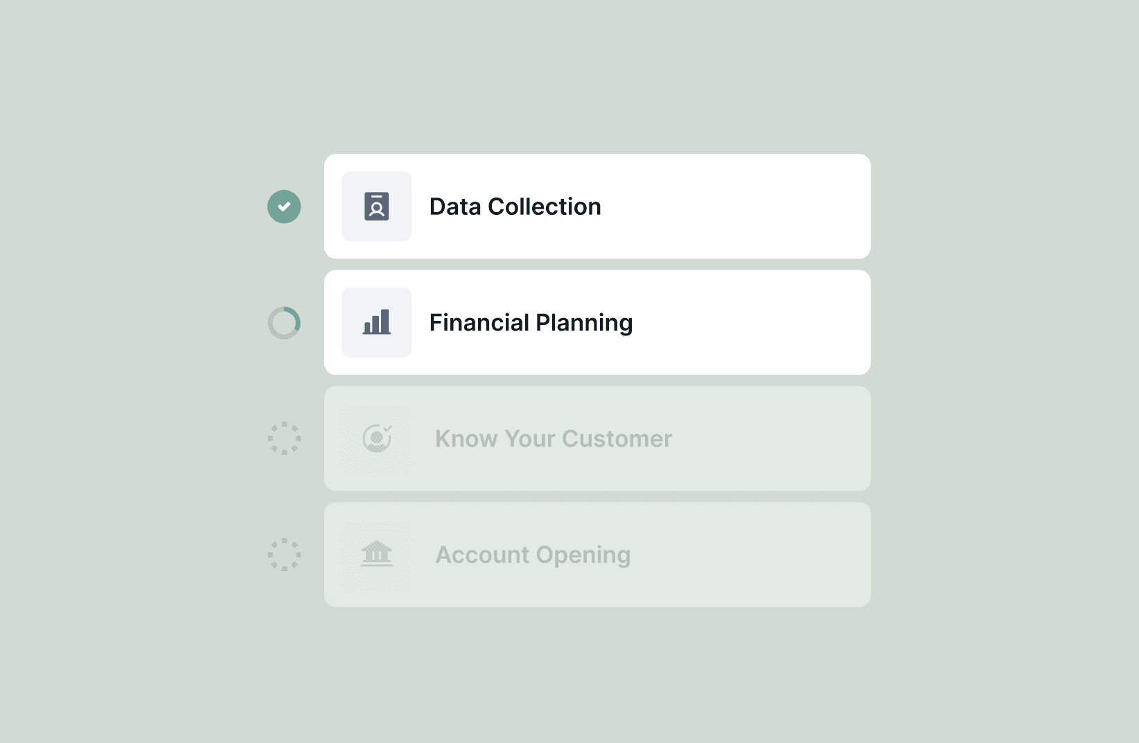Select the disabled Know Your Customer card

(597, 439)
